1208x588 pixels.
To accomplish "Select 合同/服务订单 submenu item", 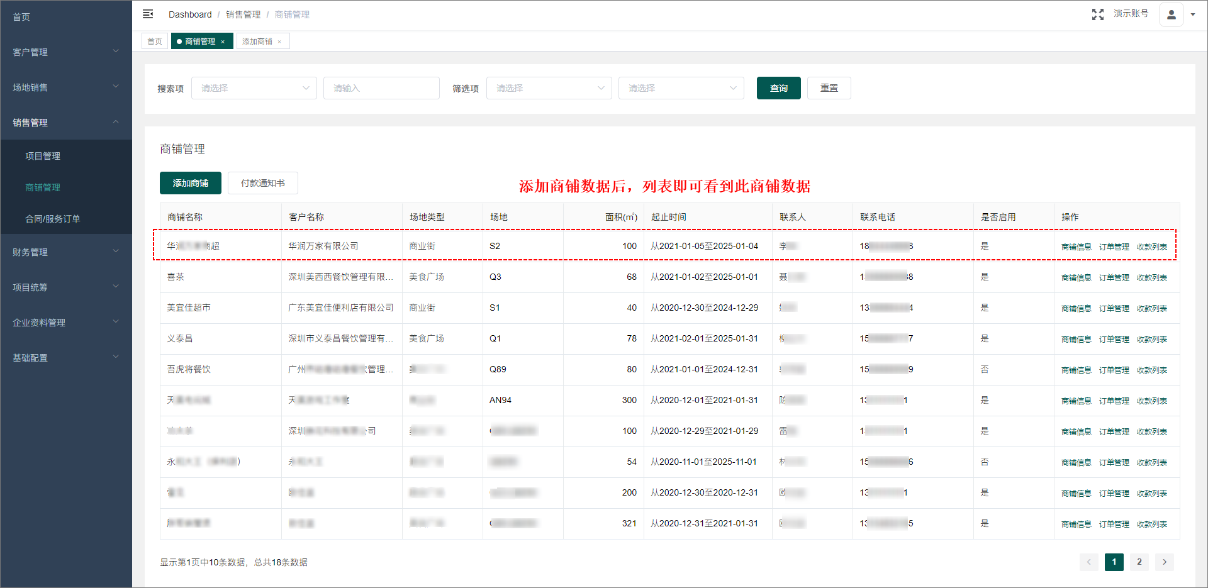I will [66, 219].
